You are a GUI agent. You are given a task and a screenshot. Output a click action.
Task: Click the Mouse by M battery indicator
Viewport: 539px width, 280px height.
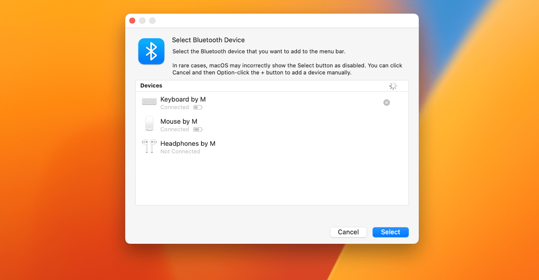(198, 129)
